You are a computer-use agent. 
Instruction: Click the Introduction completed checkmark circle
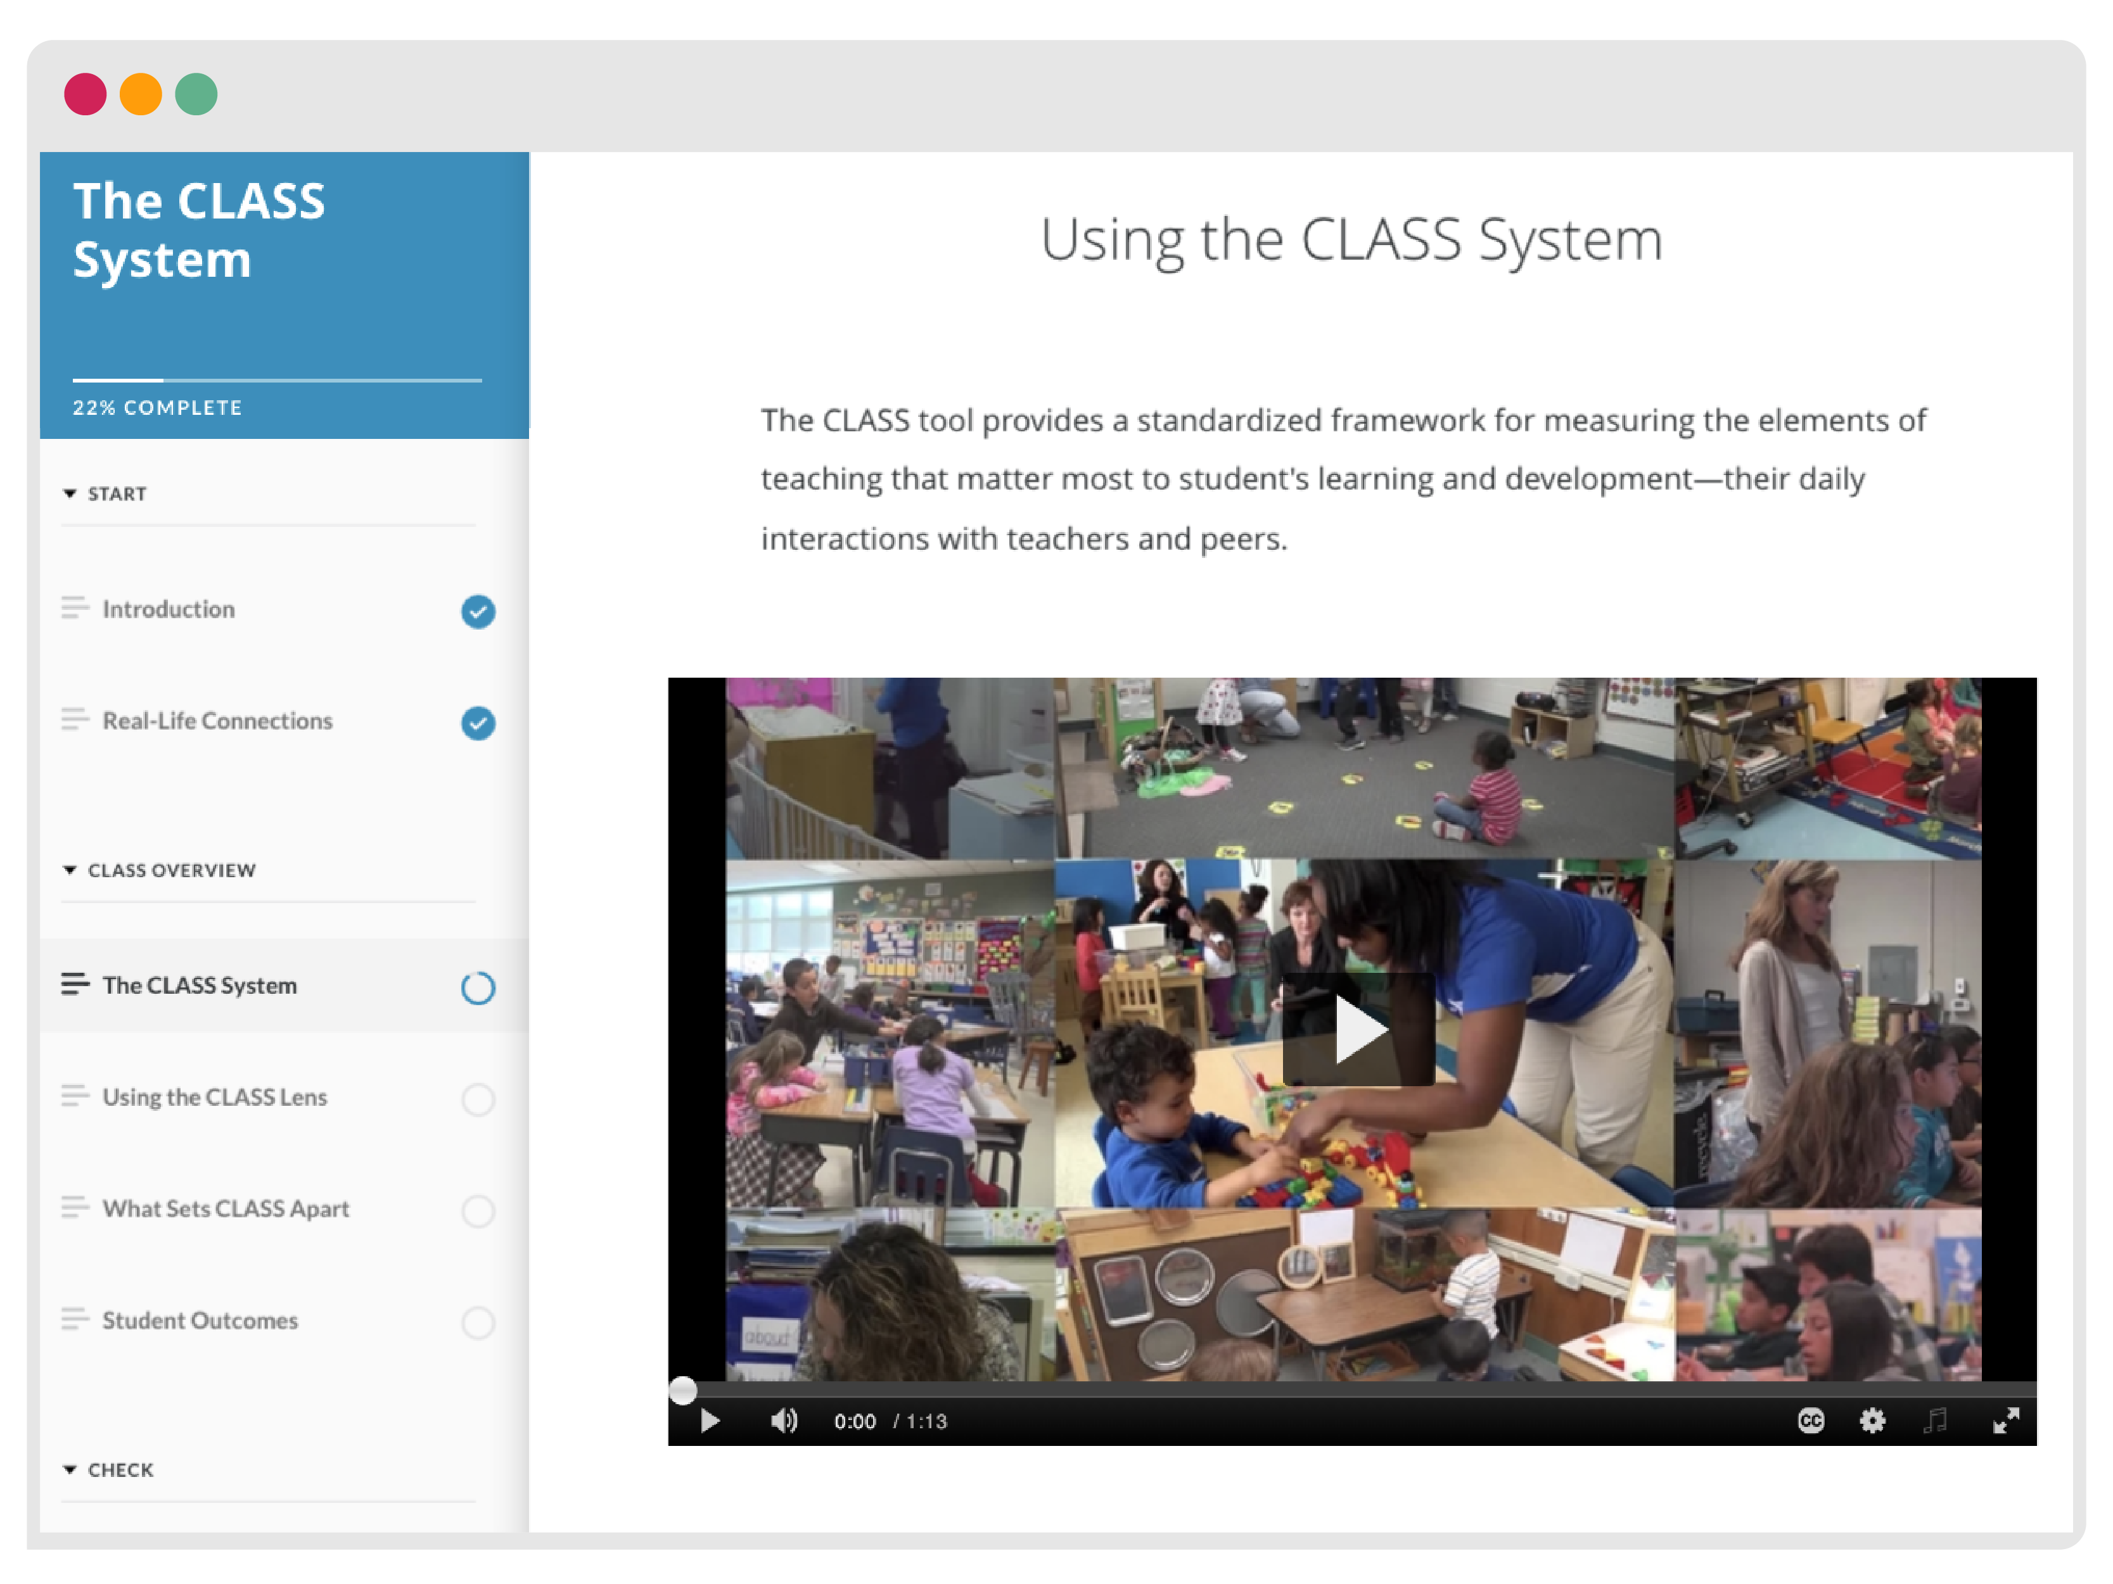[x=478, y=611]
